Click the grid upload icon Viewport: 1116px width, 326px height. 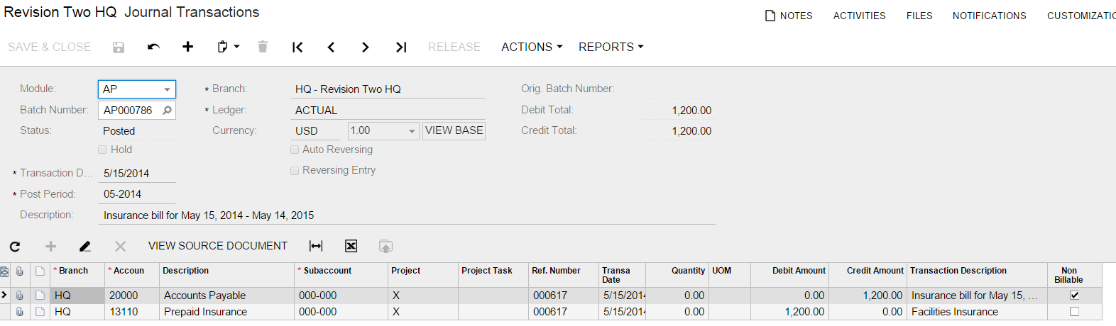click(385, 246)
